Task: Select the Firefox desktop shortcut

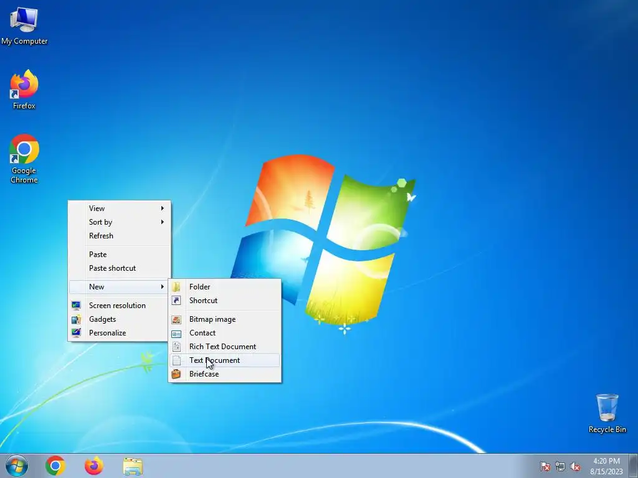Action: (x=24, y=90)
